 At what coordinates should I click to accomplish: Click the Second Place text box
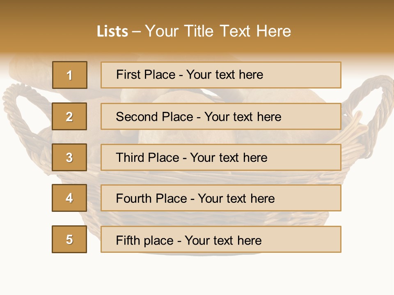221,116
